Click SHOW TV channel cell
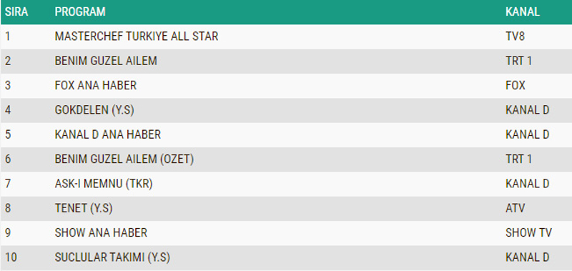Image resolution: width=572 pixels, height=271 pixels. coord(528,232)
